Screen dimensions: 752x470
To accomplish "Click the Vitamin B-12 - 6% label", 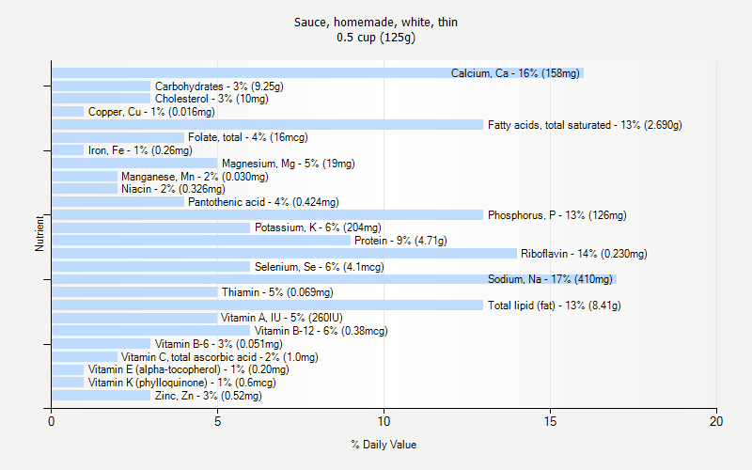I will tap(321, 331).
